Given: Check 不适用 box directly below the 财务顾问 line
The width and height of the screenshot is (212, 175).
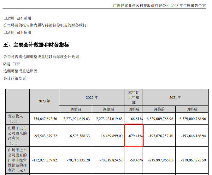Looking at the screenshot, I should point(18,33).
